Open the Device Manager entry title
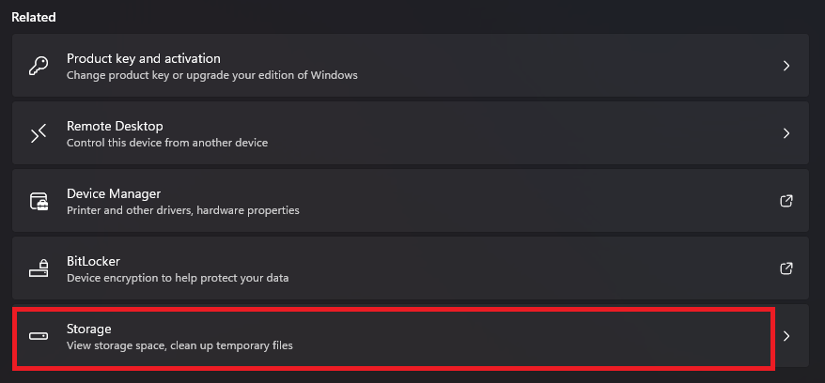Screen dimensions: 825x383 (x=114, y=193)
